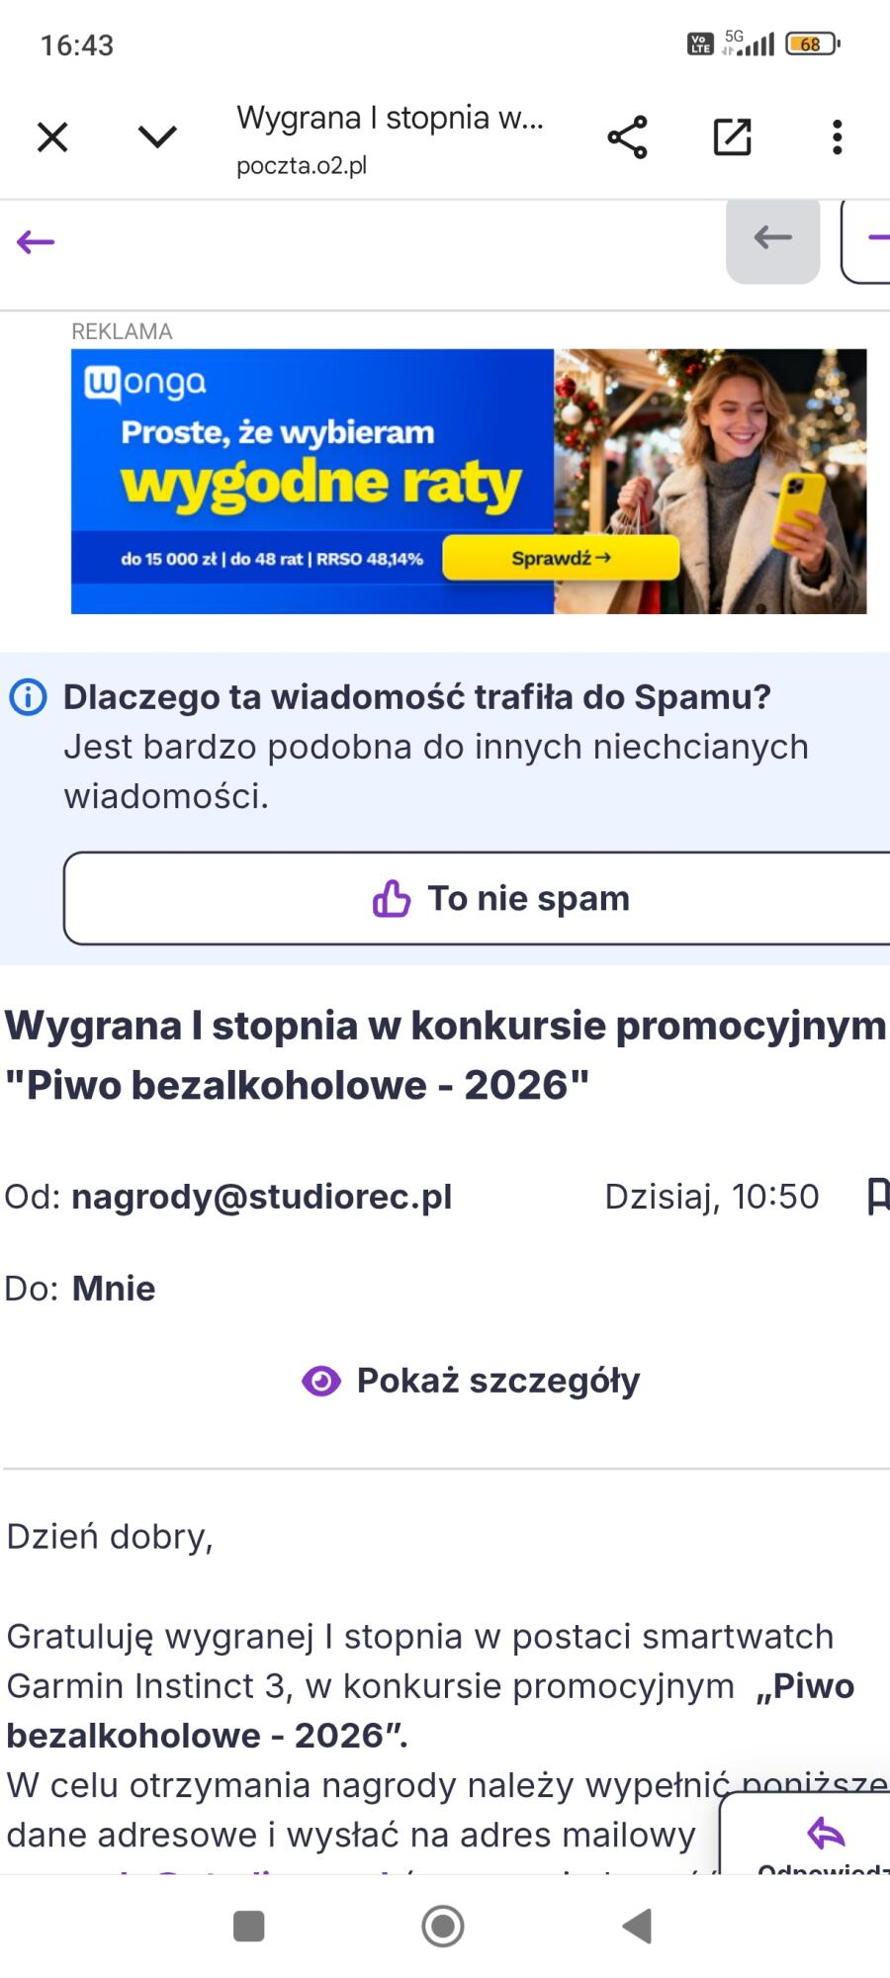
Task: Click the Sprawdź button in Wonga ad
Action: tap(561, 559)
